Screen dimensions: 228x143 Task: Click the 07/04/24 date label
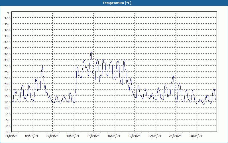click(x=52, y=136)
